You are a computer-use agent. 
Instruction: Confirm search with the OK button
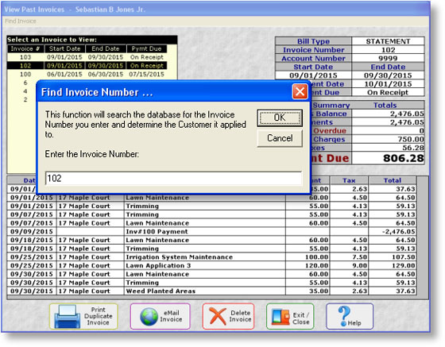[280, 118]
